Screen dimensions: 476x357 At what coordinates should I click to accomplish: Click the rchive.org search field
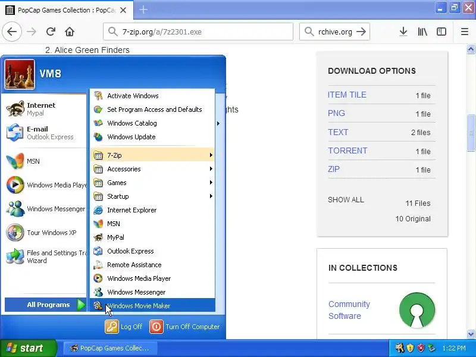(334, 32)
